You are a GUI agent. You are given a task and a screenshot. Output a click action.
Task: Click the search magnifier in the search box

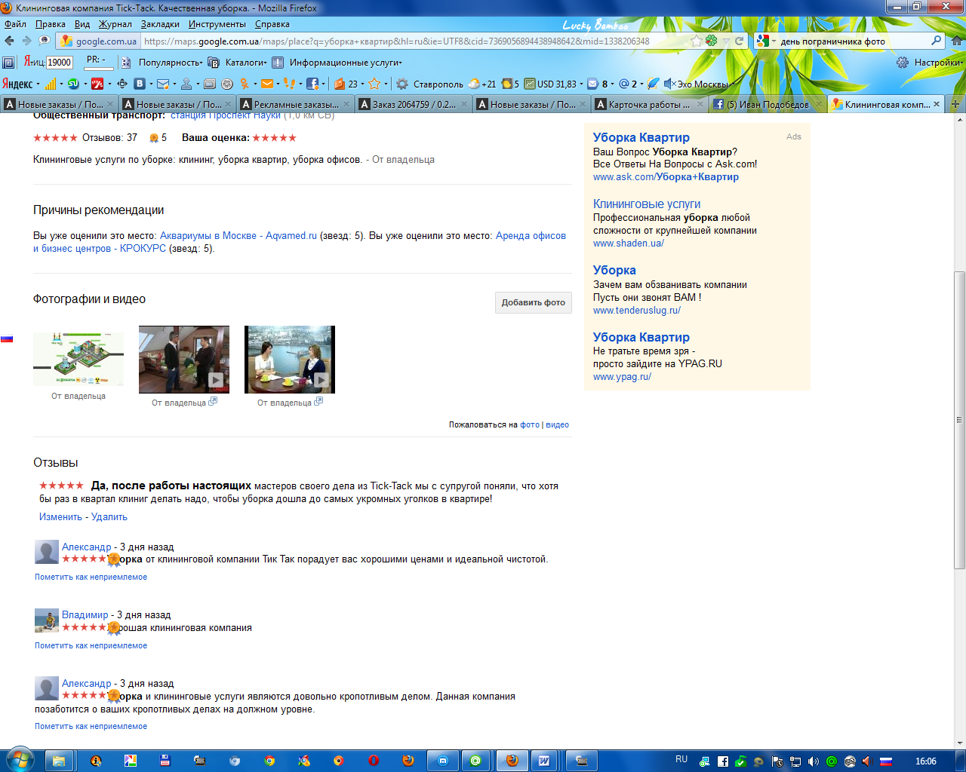coord(937,41)
